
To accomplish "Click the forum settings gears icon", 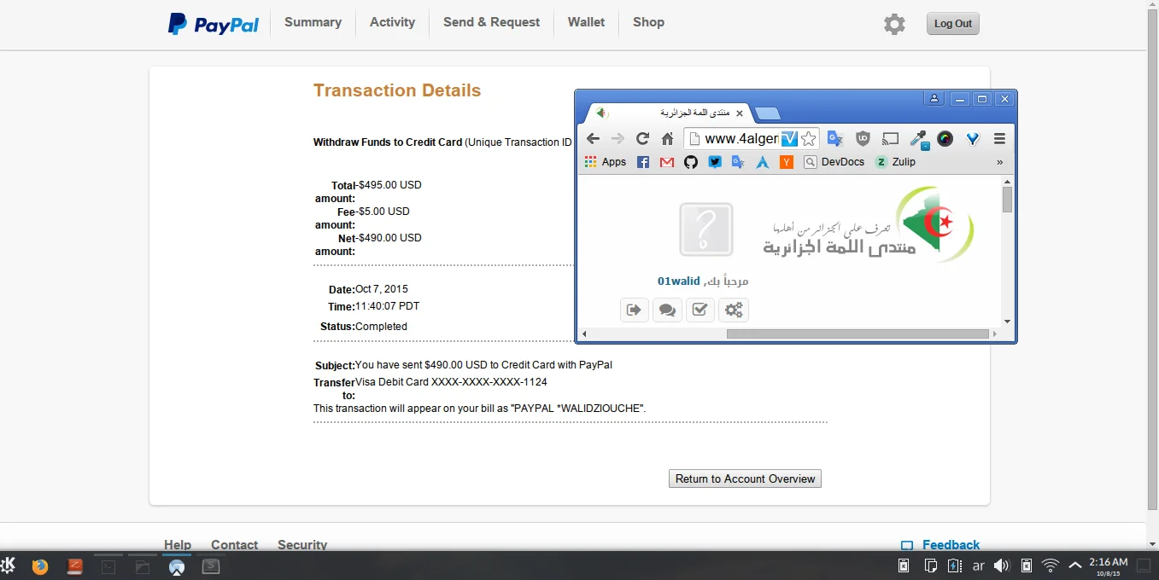I will point(734,310).
